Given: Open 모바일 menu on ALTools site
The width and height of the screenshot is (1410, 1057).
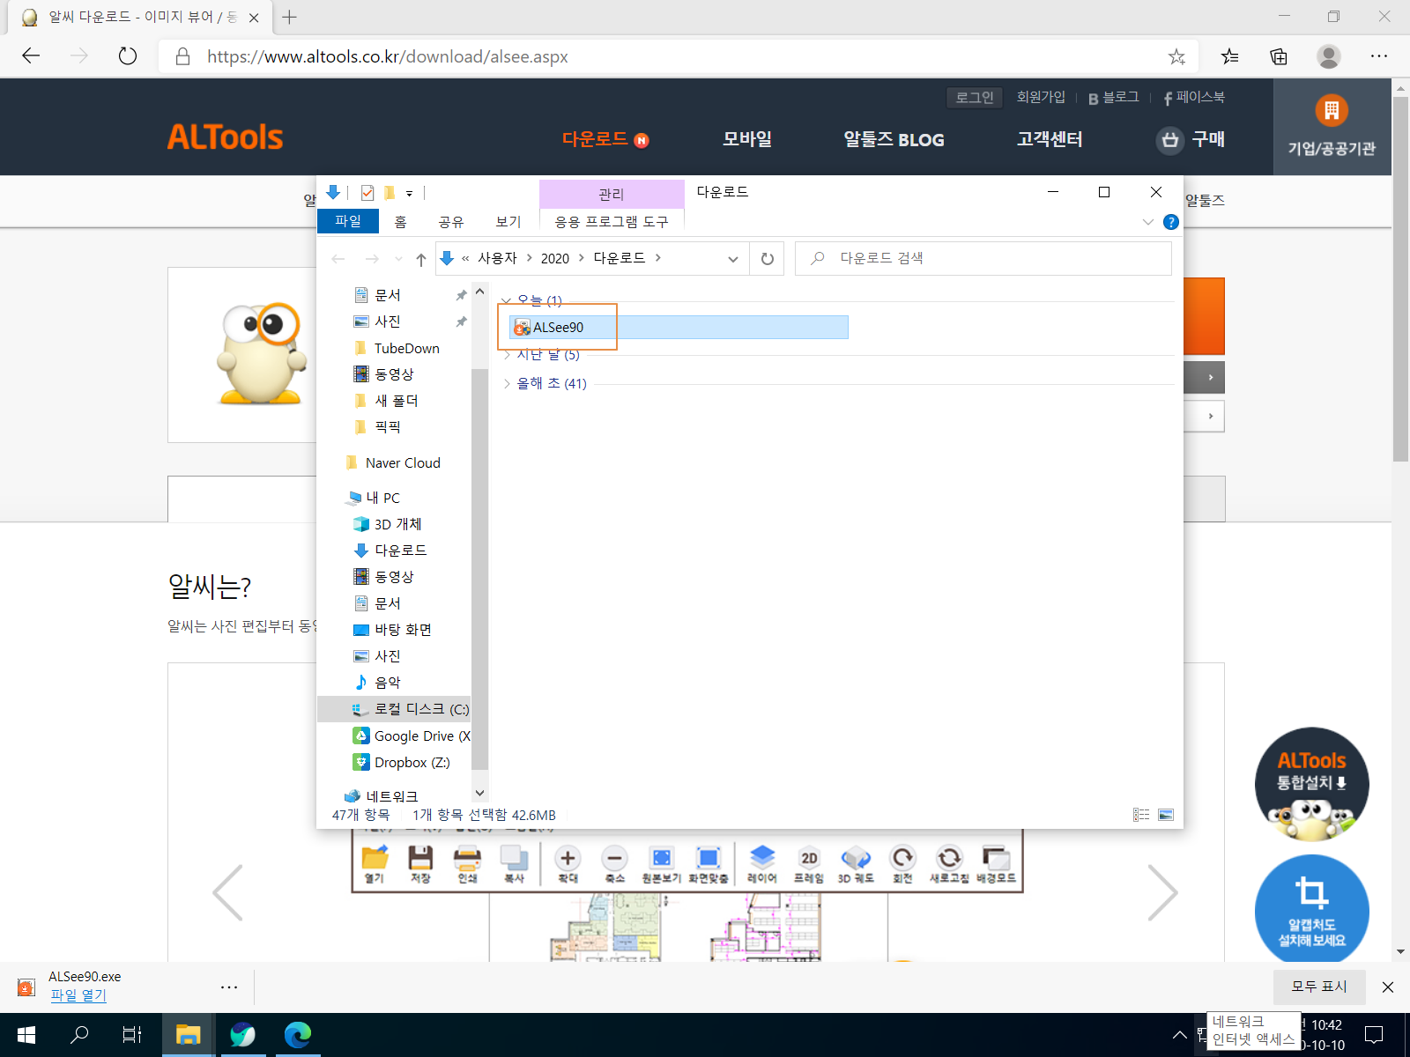Looking at the screenshot, I should tap(747, 139).
